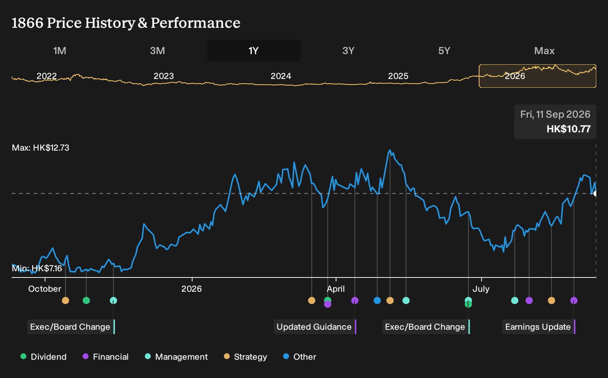Viewport: 608px width, 378px height.
Task: Click the teal Management marker right of the blue marker
Action: click(406, 300)
